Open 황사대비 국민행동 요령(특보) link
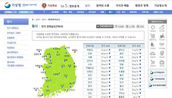Image resolution: width=172 pixels, height=98 pixels. pyautogui.click(x=15, y=64)
